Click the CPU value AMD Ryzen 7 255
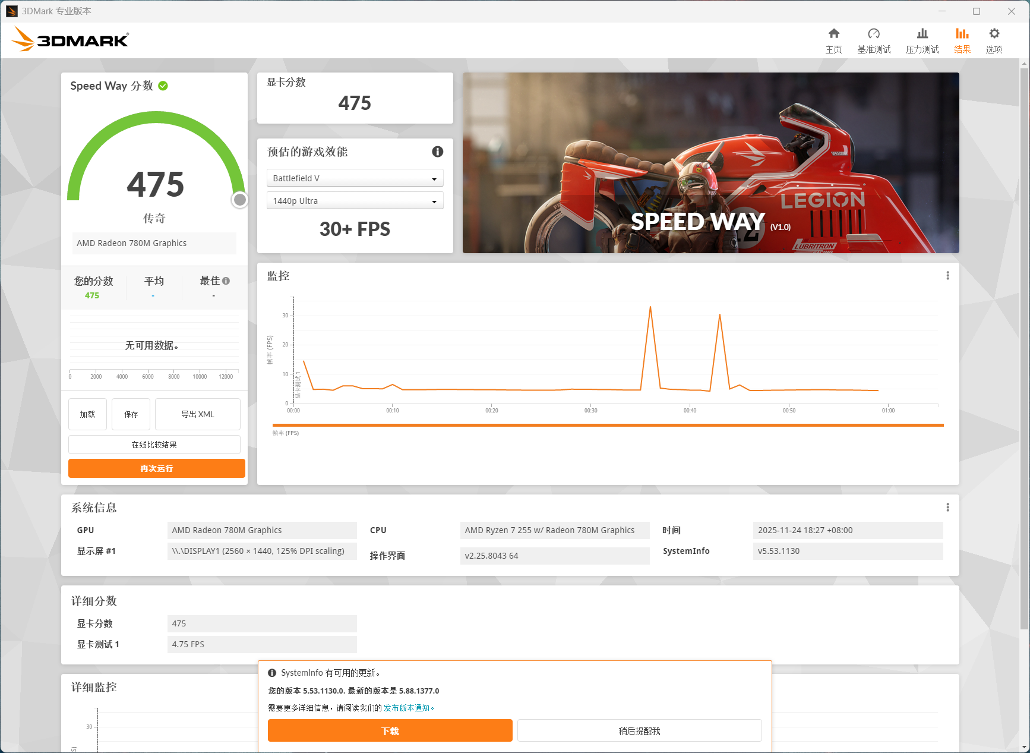Screen dimensions: 1030x753 555,530
